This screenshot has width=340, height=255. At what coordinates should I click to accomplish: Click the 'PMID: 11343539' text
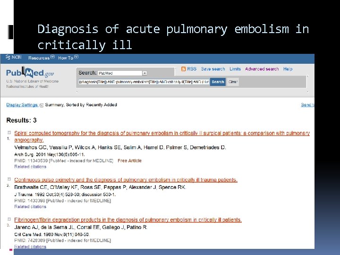(31, 161)
